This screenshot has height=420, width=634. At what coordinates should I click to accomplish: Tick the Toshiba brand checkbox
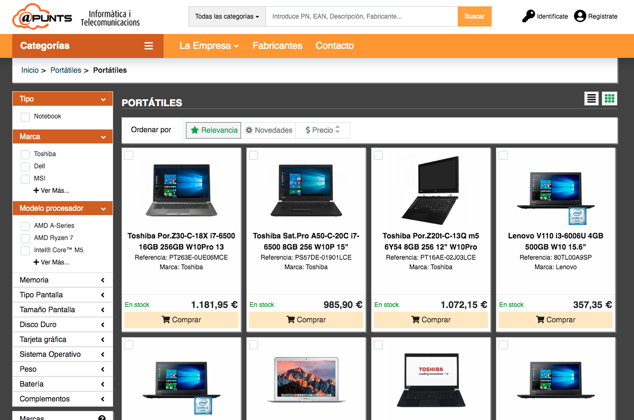tap(25, 155)
